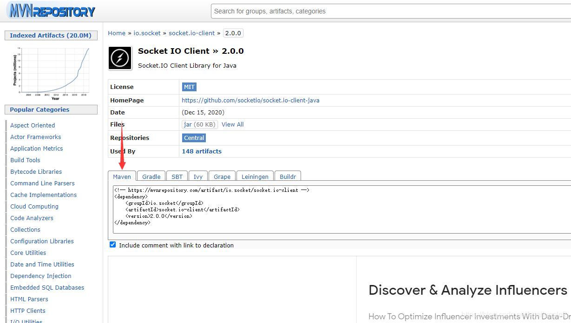The height and width of the screenshot is (323, 571).
Task: Open Application Metrics category
Action: 37,148
